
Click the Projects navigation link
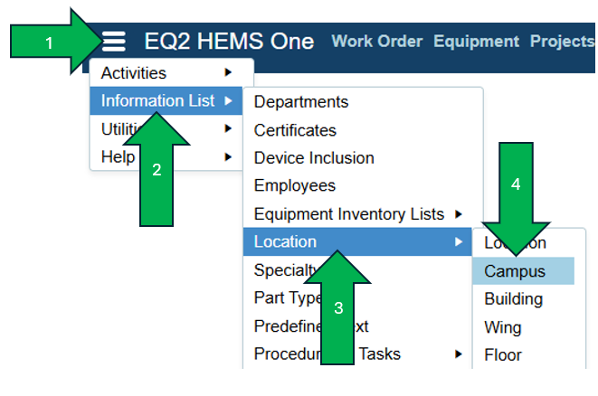coord(562,42)
